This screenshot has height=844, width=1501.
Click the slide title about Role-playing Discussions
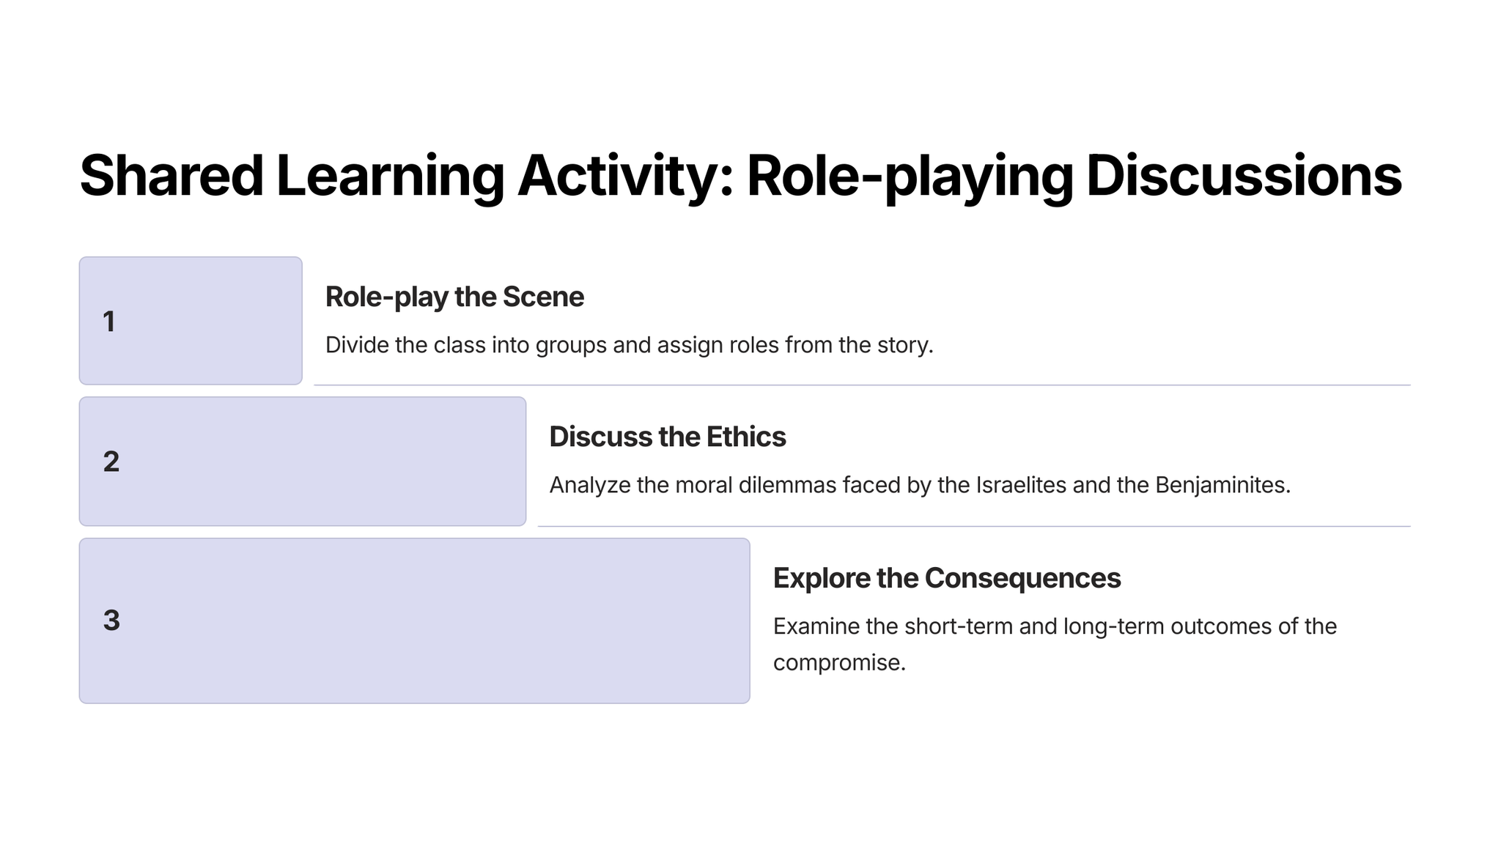[x=740, y=176]
